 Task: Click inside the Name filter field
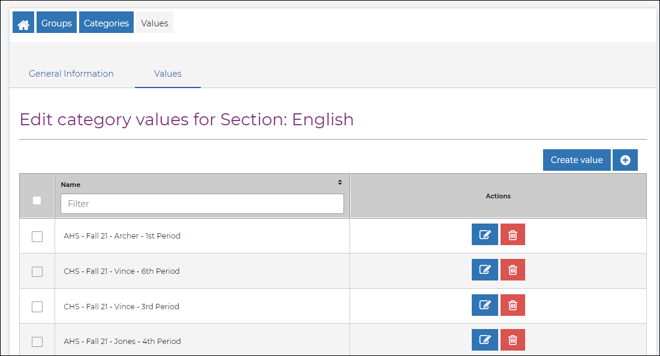click(201, 203)
